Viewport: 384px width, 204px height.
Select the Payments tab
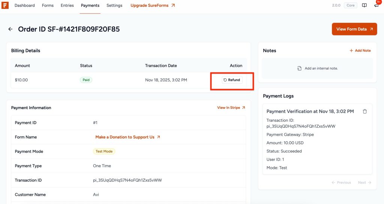click(90, 6)
